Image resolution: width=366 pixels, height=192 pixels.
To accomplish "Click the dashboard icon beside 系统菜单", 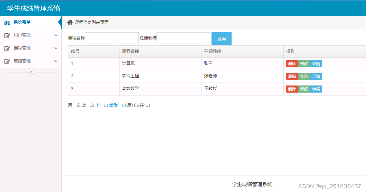I will click(7, 23).
